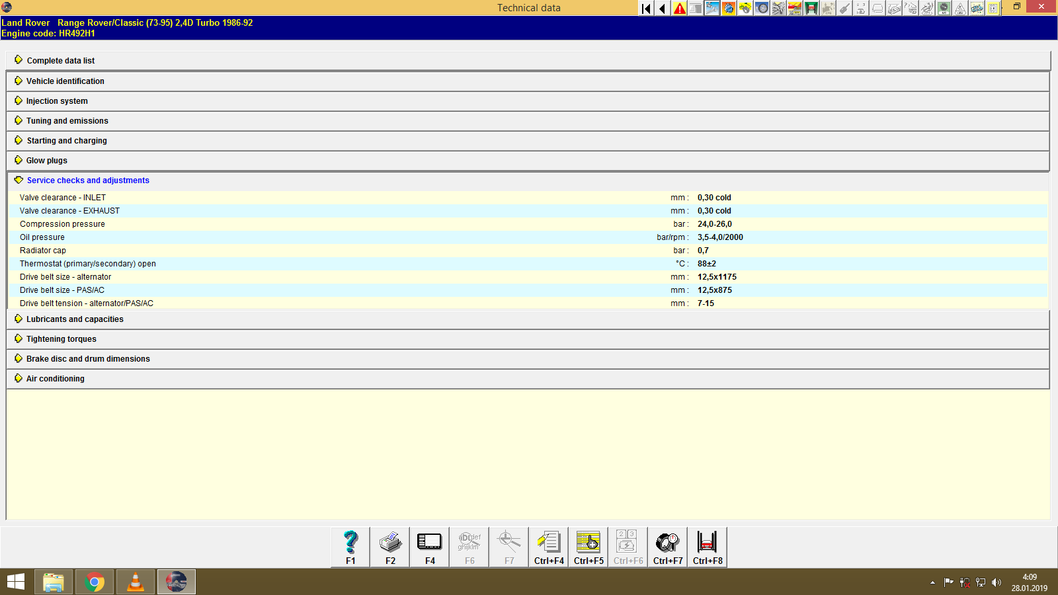Collapse the Service checks and adjustments section
This screenshot has height=595, width=1058.
[x=87, y=180]
